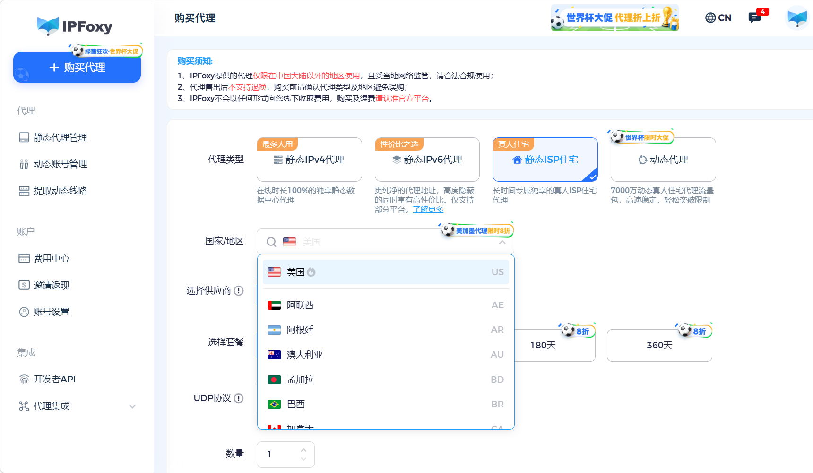
Task: Switch language via CN globe icon
Action: (718, 18)
